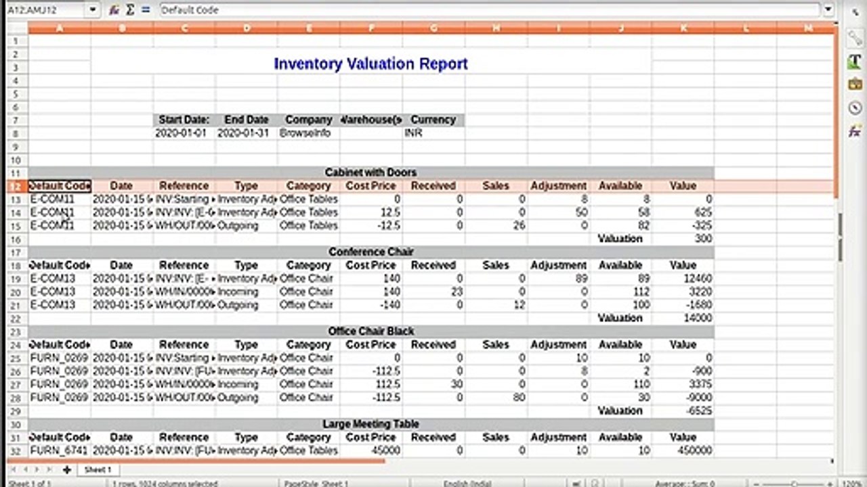The height and width of the screenshot is (487, 867).
Task: Open the sidebar Navigator compass icon
Action: tap(855, 108)
